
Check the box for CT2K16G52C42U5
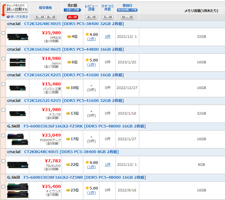pyautogui.click(x=3, y=84)
